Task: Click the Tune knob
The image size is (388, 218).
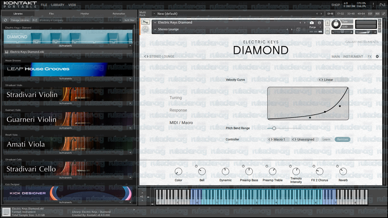Action: 336,24
